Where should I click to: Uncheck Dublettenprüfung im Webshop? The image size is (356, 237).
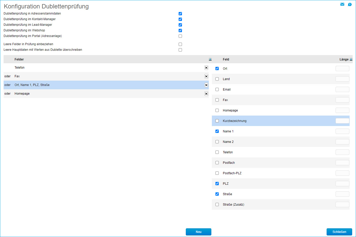pyautogui.click(x=180, y=30)
